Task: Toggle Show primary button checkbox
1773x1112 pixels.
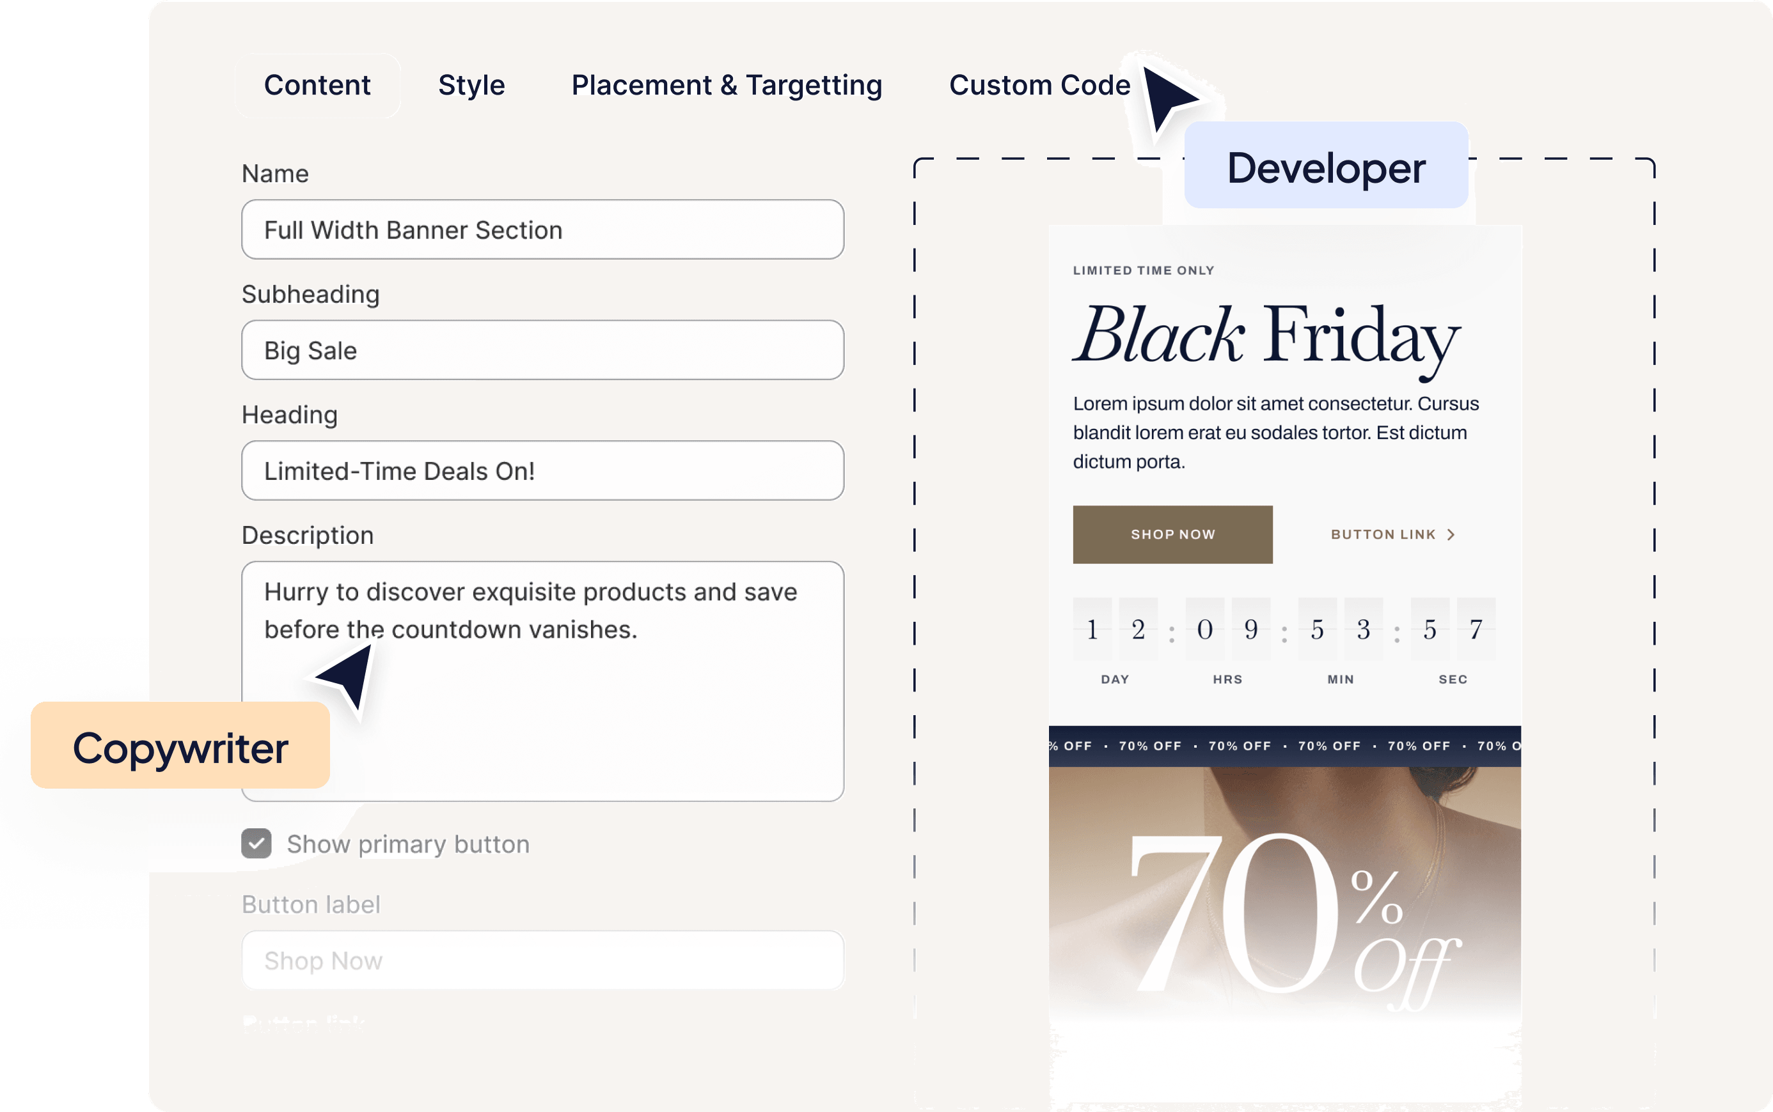Action: point(255,844)
